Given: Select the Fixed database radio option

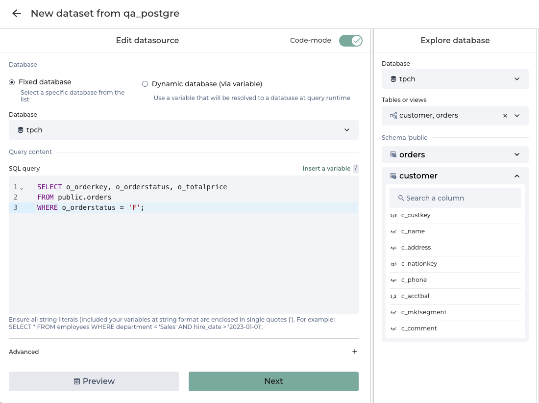Looking at the screenshot, I should (x=12, y=82).
